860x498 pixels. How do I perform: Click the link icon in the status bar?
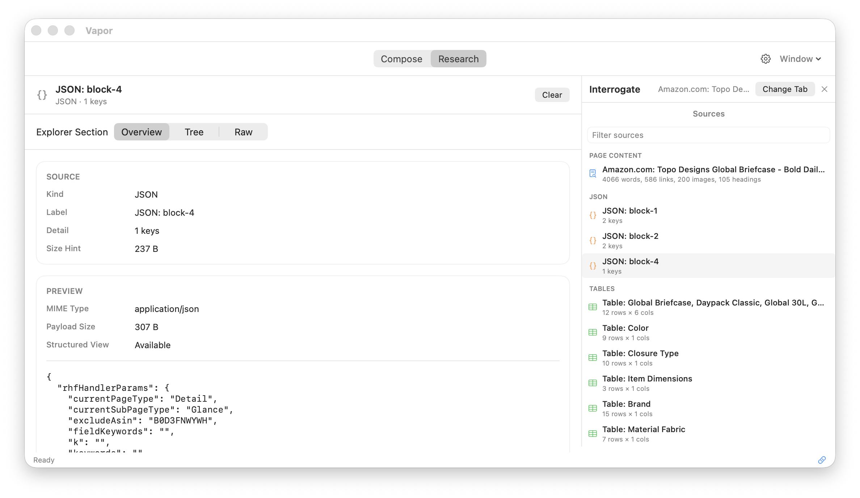822,460
